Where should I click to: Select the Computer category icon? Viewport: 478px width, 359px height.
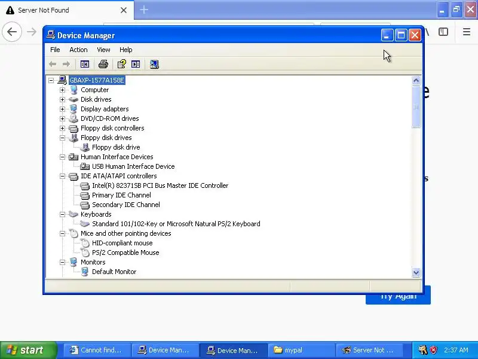[73, 90]
